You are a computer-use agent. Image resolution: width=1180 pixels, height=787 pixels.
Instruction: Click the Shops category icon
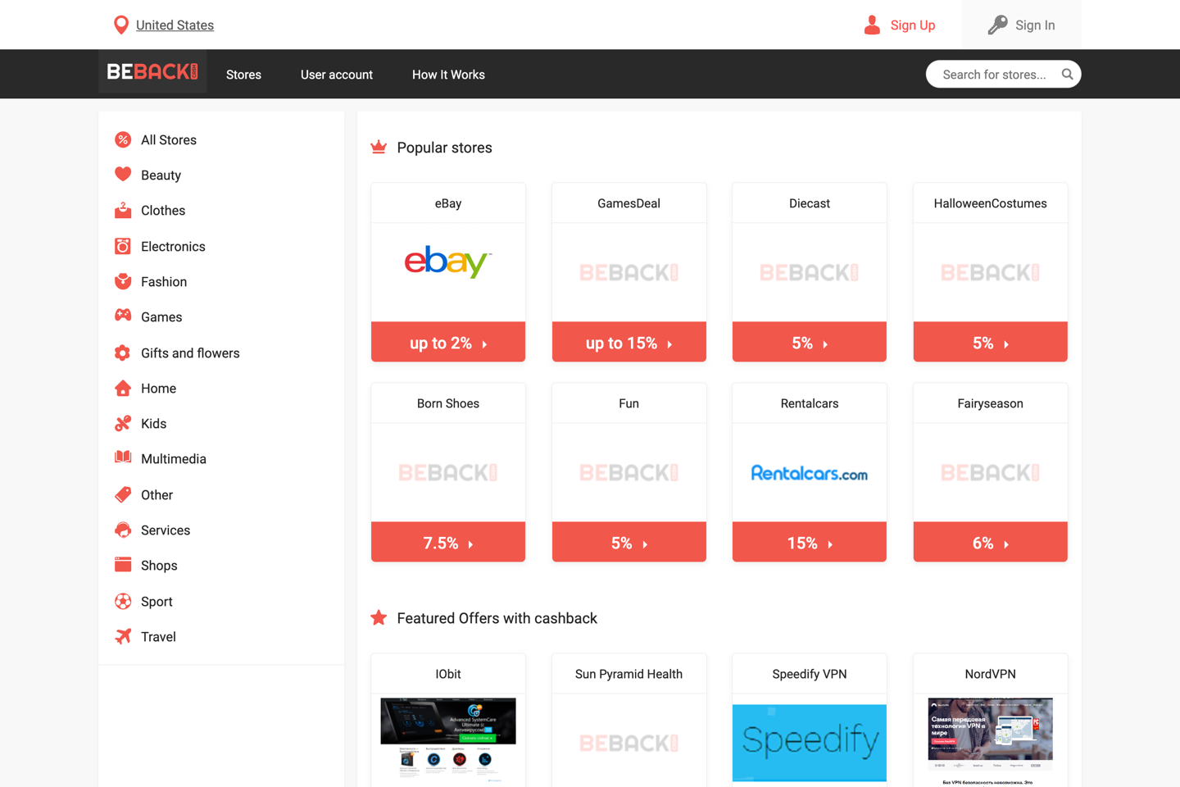point(123,565)
